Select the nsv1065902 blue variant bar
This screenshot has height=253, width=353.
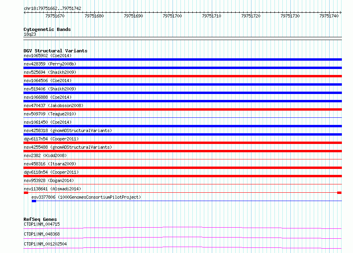(182, 59)
